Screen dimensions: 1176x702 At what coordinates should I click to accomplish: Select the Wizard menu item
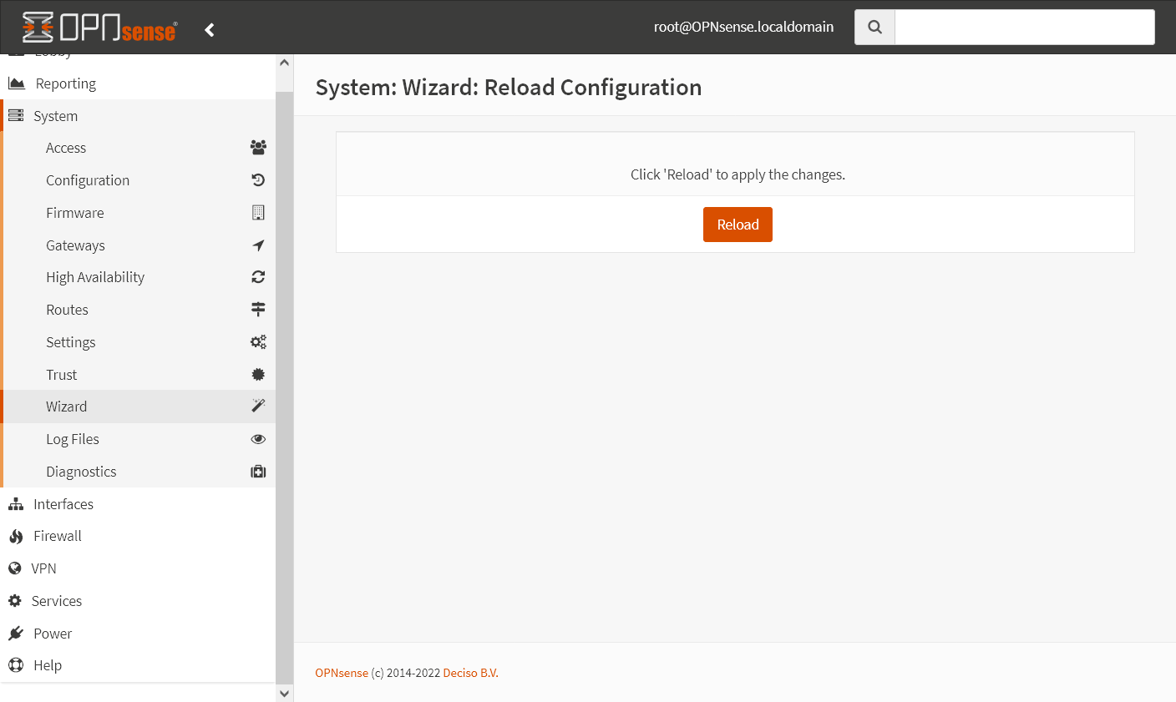67,407
